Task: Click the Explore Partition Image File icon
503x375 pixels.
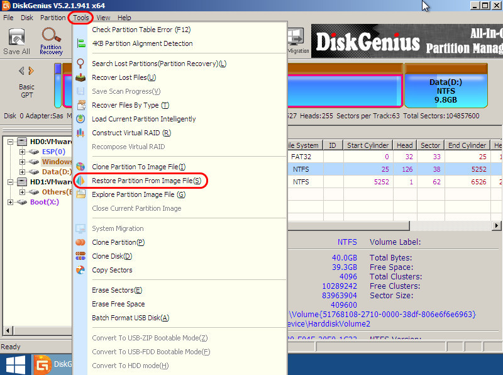Action: (80, 194)
